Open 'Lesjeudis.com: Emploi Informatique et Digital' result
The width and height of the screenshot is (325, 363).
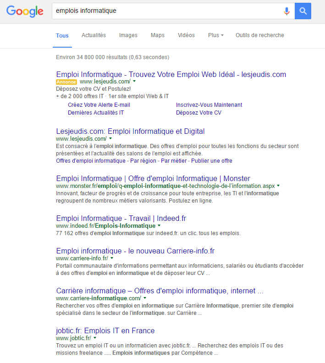130,131
